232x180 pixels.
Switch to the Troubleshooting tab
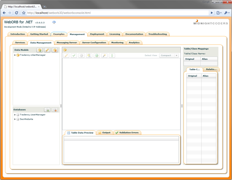click(x=158, y=34)
